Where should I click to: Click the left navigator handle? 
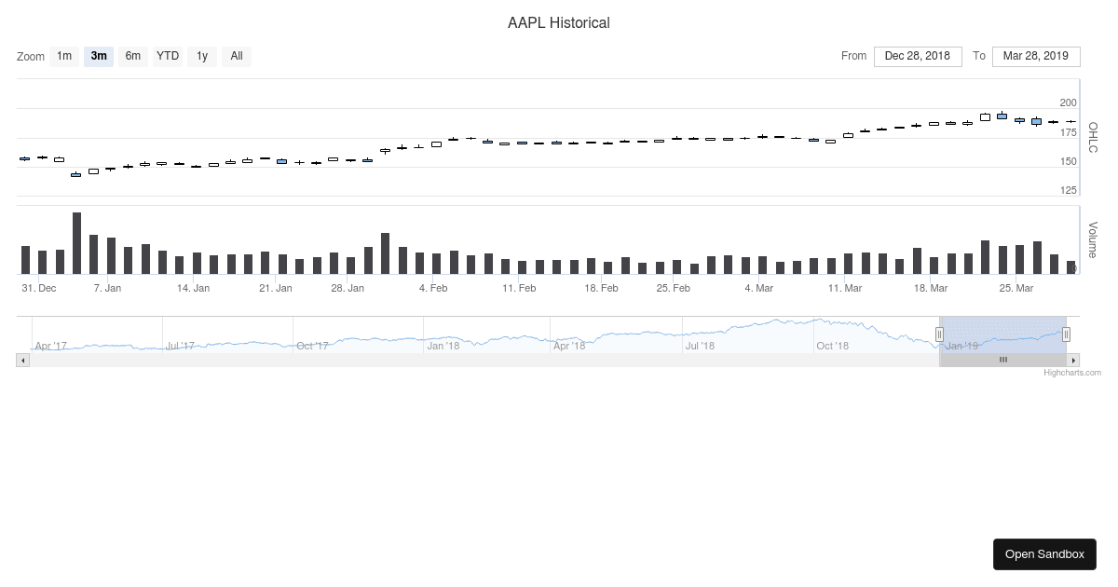click(941, 334)
